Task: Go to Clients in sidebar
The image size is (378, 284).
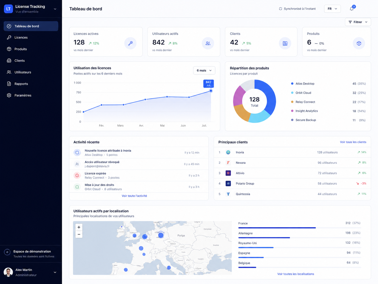Action: pyautogui.click(x=31, y=60)
